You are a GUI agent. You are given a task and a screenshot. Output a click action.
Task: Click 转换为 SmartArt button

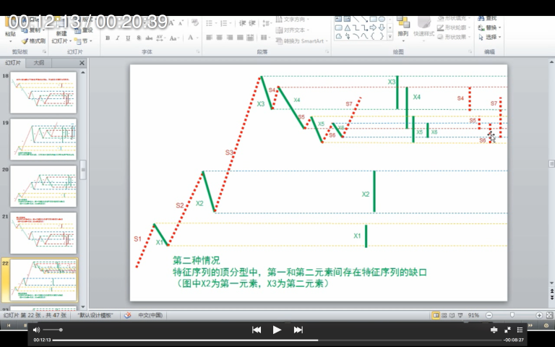coord(298,41)
